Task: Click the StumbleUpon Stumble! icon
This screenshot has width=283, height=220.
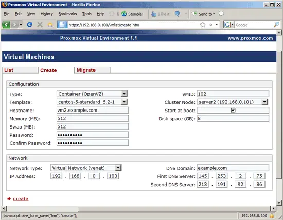Action: coord(124,14)
